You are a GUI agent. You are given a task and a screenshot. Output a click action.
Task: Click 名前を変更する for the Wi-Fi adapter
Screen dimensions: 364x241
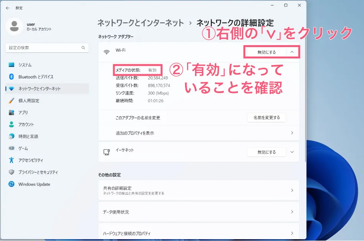[x=266, y=117]
